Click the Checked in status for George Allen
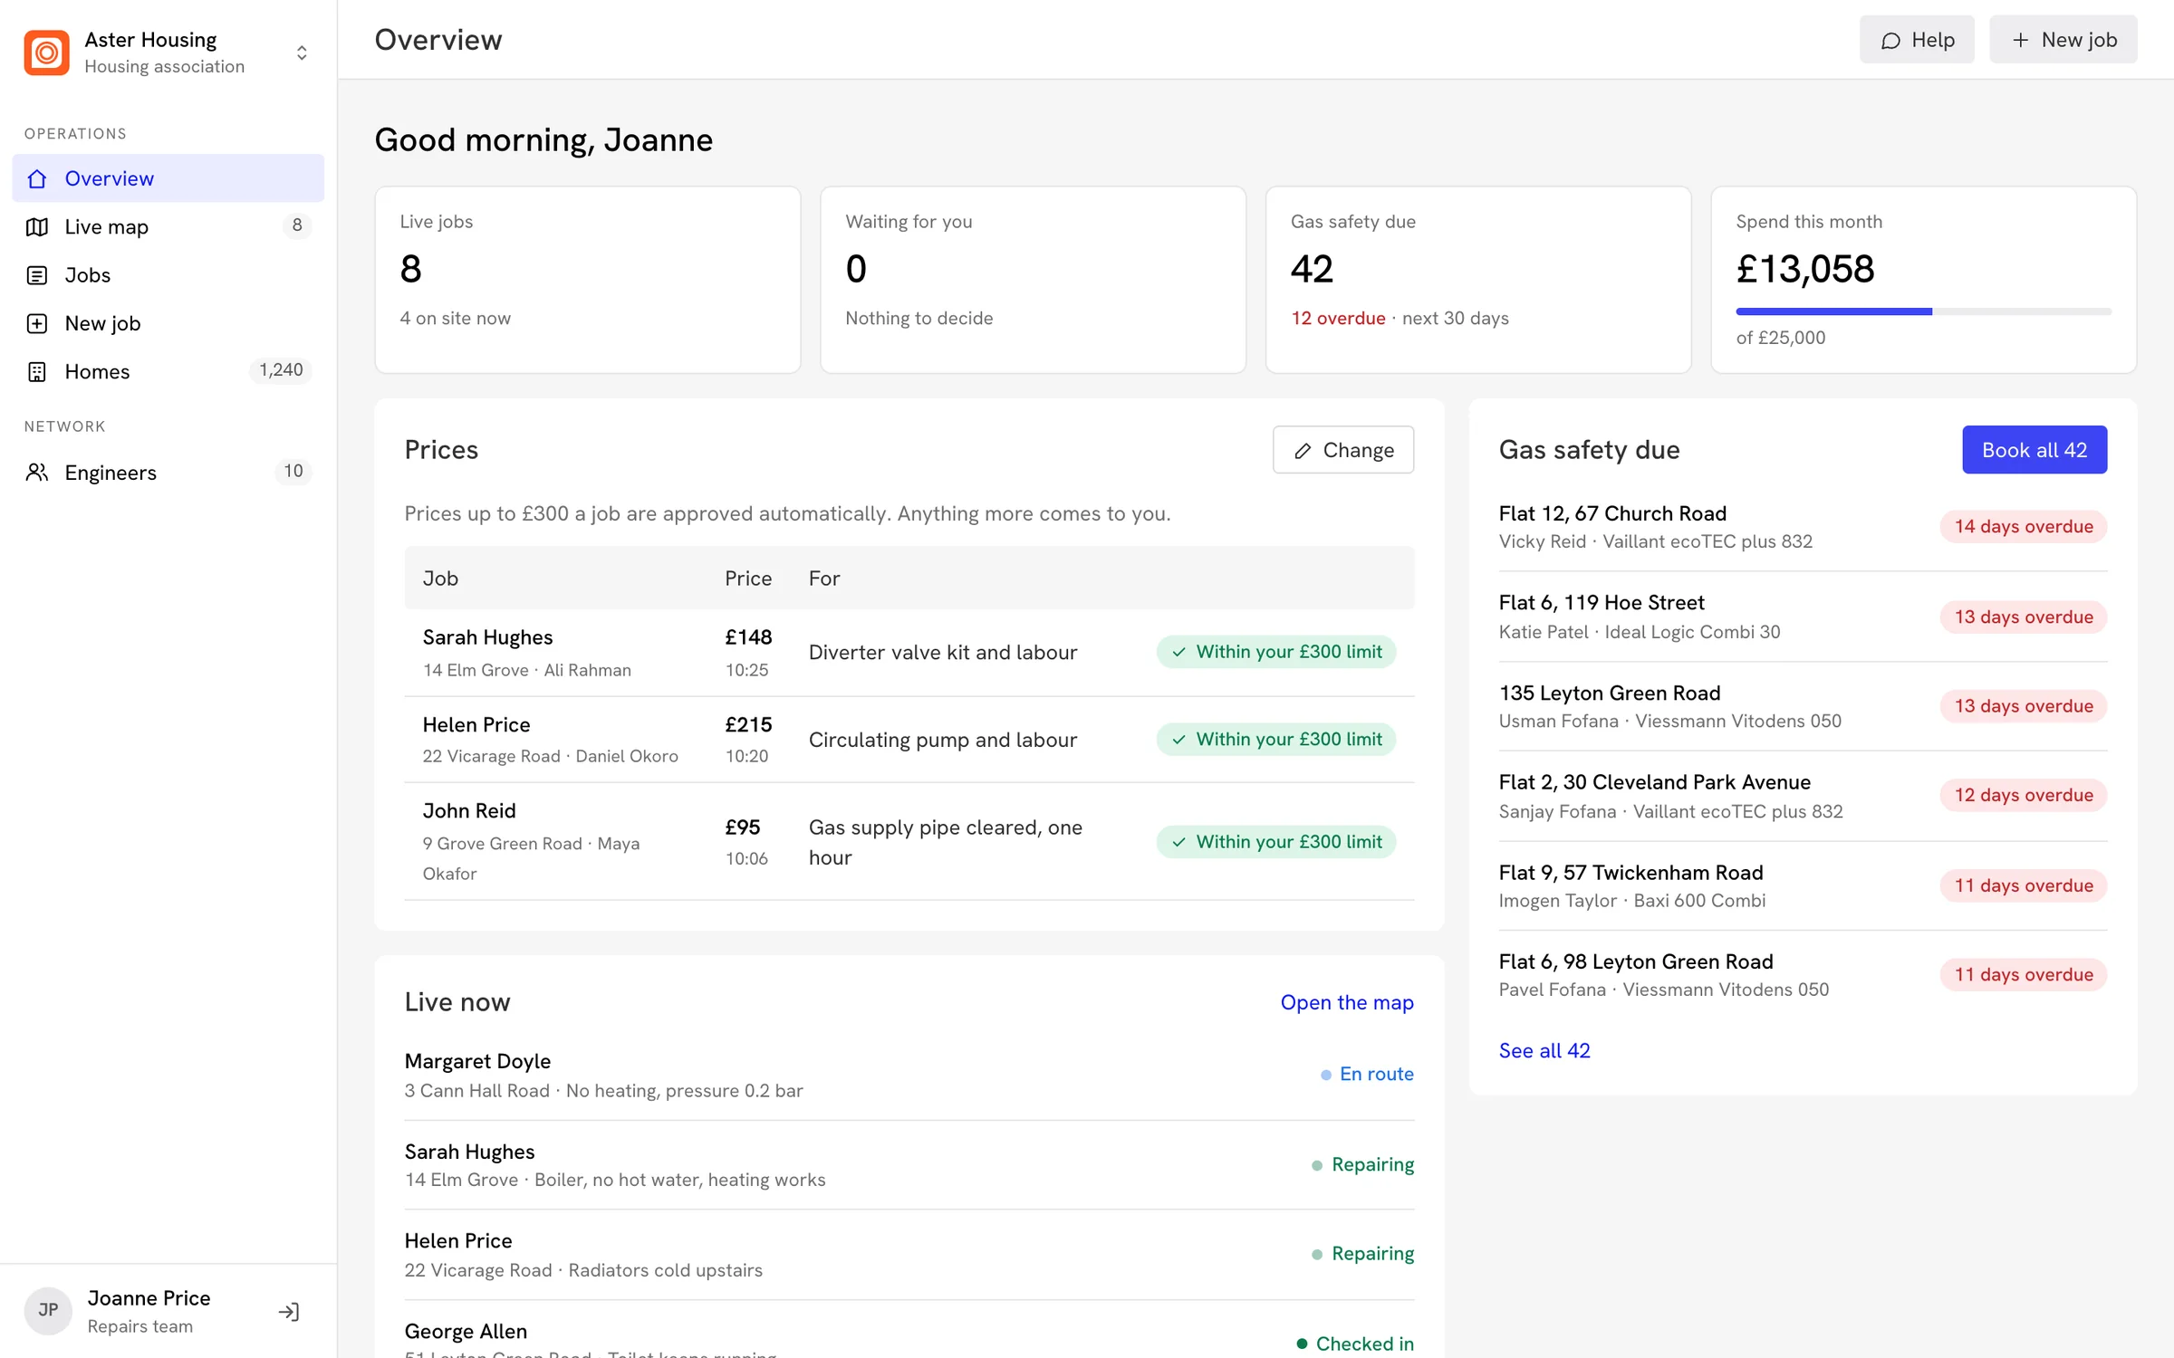The width and height of the screenshot is (2174, 1358). 1355,1343
